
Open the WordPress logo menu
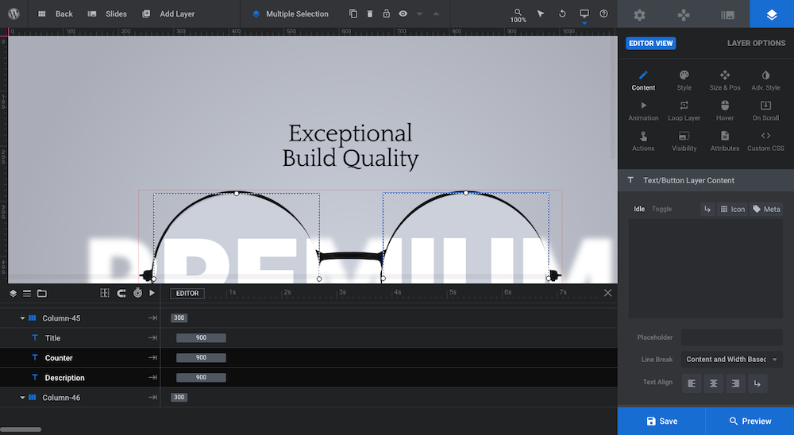point(13,13)
